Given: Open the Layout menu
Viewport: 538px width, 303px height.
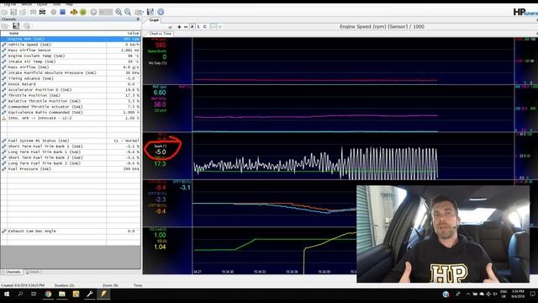Looking at the screenshot, I should pos(42,4).
